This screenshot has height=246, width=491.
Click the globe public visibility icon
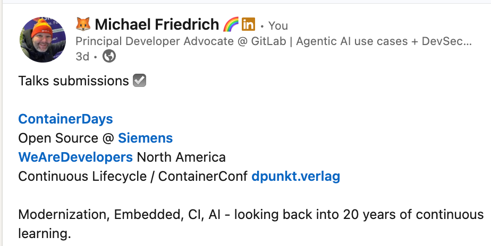(109, 56)
